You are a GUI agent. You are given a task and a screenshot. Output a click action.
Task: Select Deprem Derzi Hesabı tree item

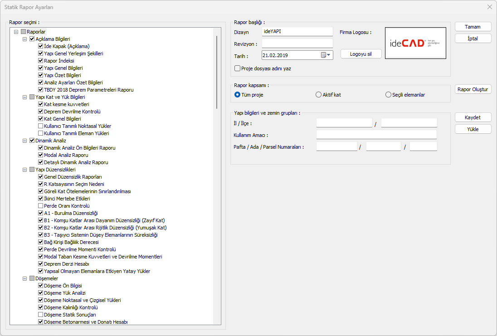(x=66, y=264)
